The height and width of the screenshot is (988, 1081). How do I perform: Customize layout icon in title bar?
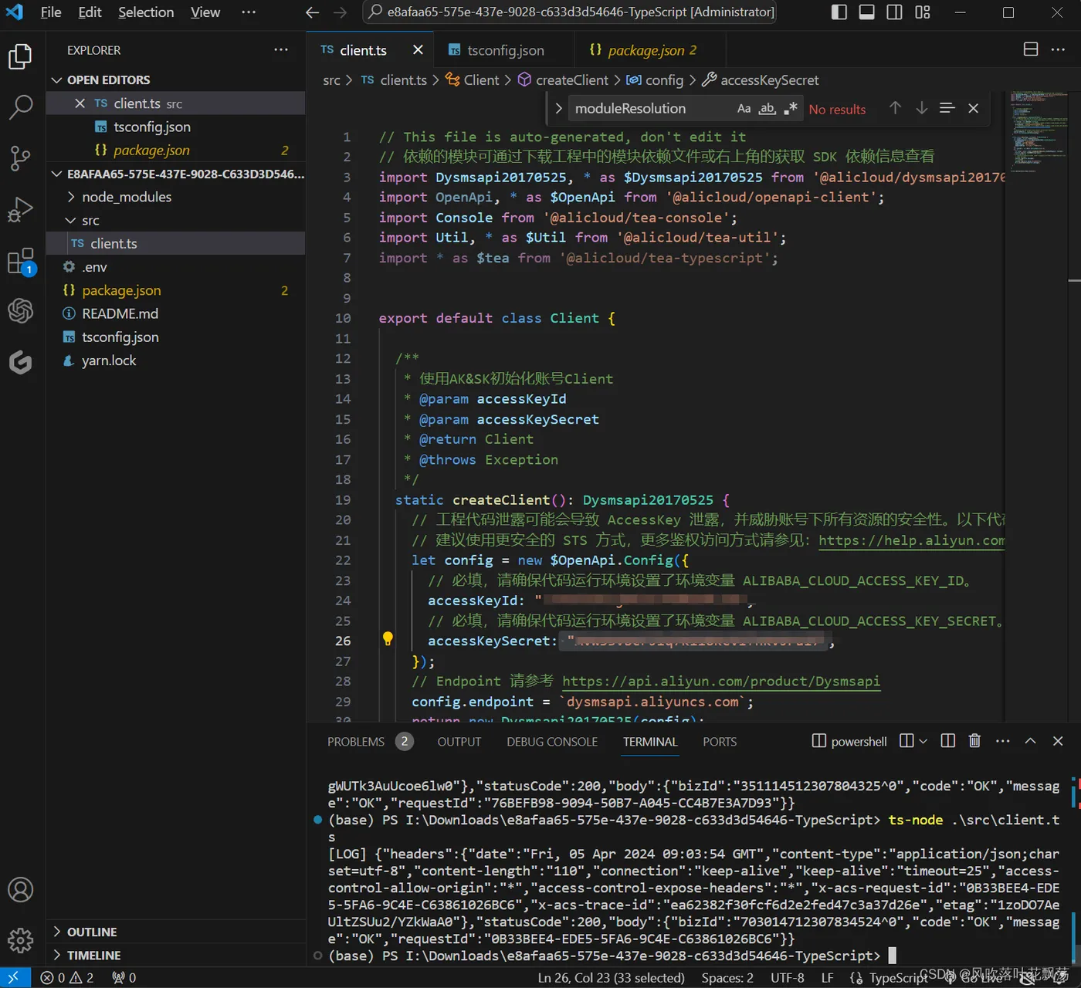pyautogui.click(x=923, y=12)
